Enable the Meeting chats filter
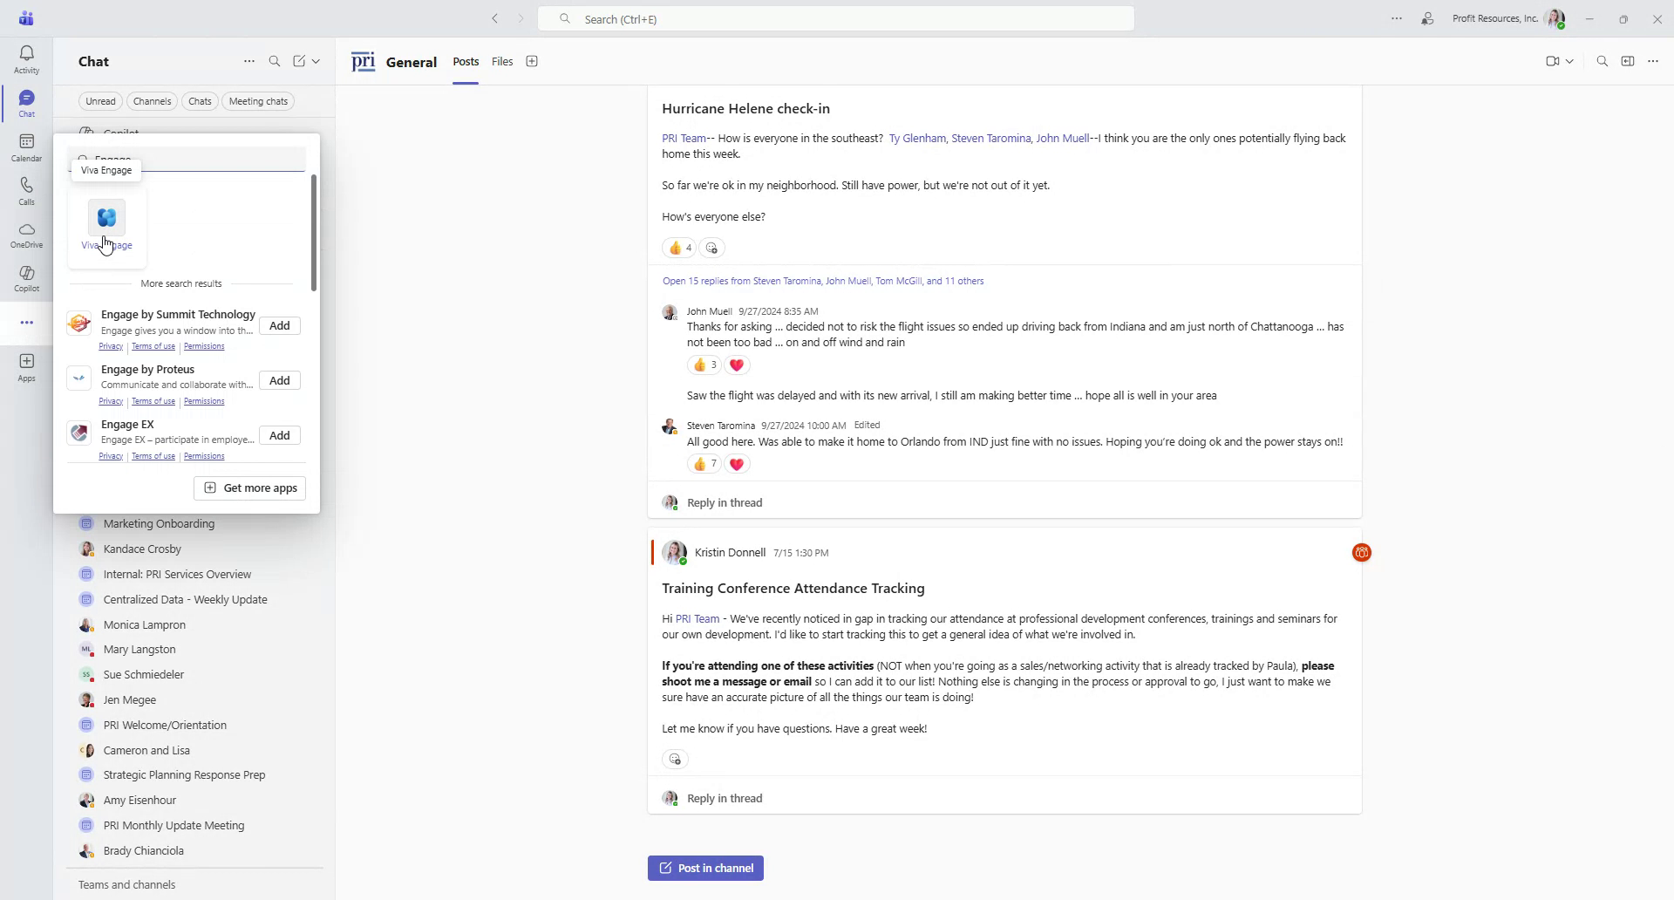 [257, 101]
